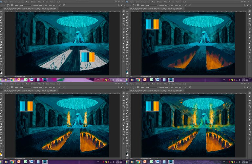Select the Rectangular Marquee tool in top-right window
Screen dimensions: 252x164
coord(128,14)
